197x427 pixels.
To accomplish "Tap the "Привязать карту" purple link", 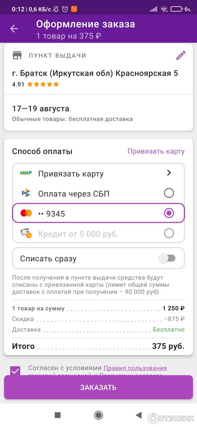I will click(156, 151).
